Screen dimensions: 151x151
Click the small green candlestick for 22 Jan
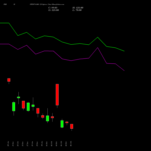pyautogui.click(x=18, y=97)
